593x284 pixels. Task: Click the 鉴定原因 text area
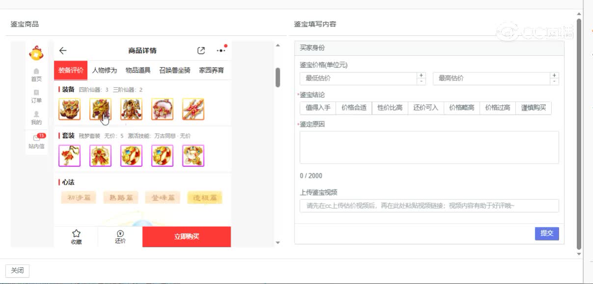[x=429, y=147]
